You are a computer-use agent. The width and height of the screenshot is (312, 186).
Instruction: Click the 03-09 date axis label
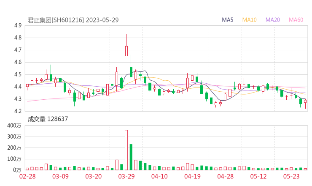pyautogui.click(x=60, y=176)
